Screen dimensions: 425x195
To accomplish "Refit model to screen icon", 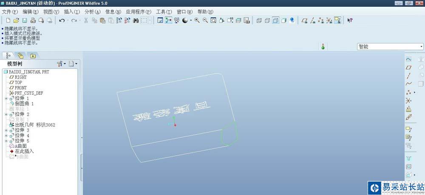I will (x=214, y=20).
